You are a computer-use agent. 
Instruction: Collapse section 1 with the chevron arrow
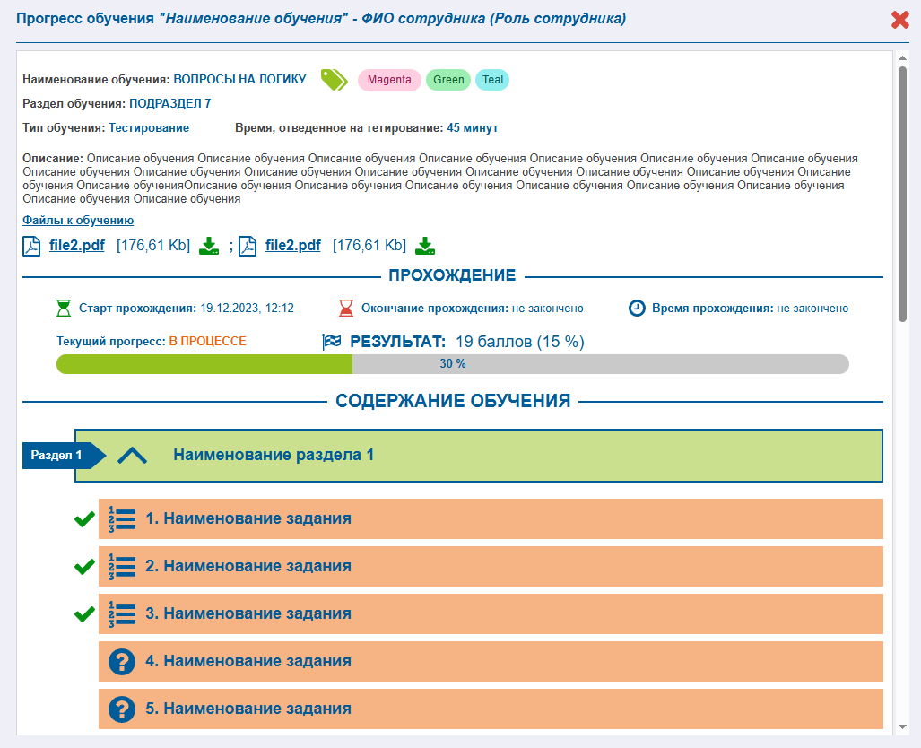pyautogui.click(x=132, y=456)
